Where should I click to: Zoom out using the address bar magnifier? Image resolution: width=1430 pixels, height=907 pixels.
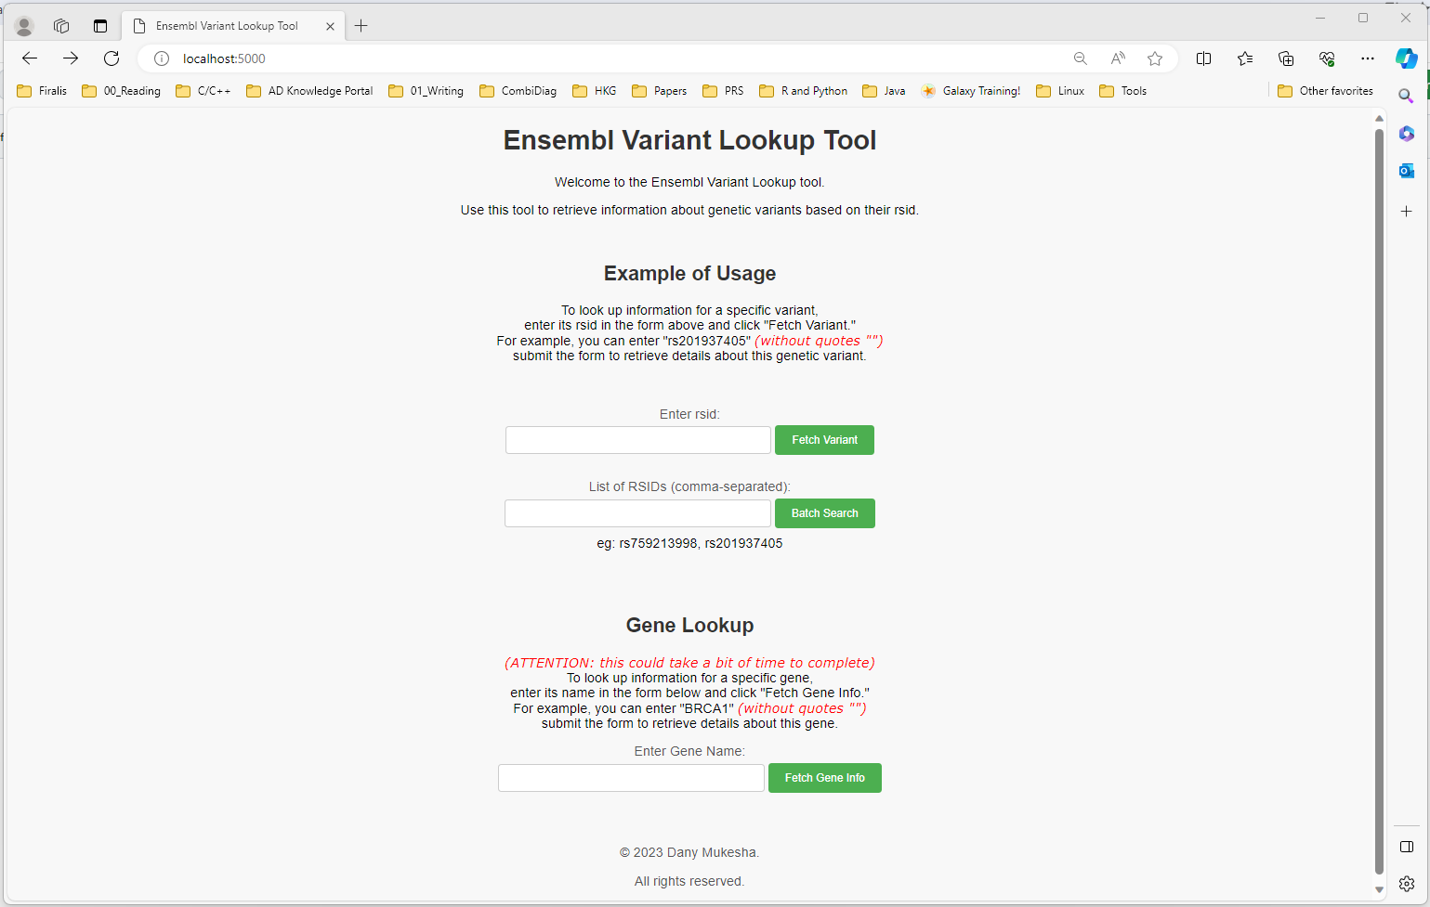pyautogui.click(x=1080, y=58)
